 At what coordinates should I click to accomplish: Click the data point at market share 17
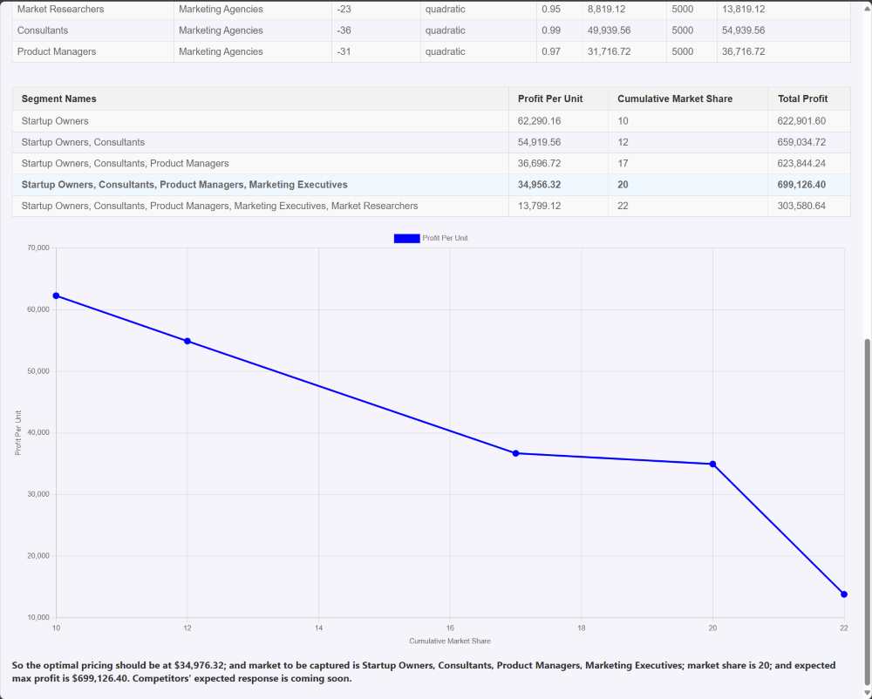click(514, 452)
